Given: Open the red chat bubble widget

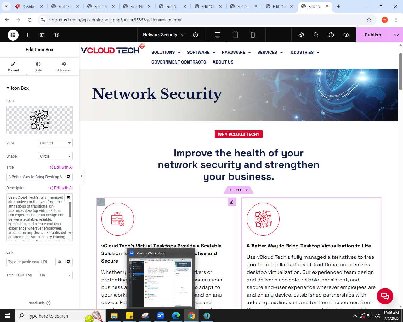Looking at the screenshot, I should point(385,296).
